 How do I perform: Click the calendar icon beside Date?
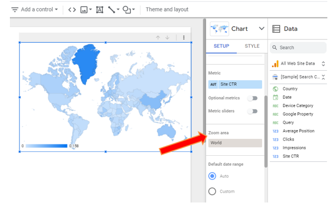[275, 98]
